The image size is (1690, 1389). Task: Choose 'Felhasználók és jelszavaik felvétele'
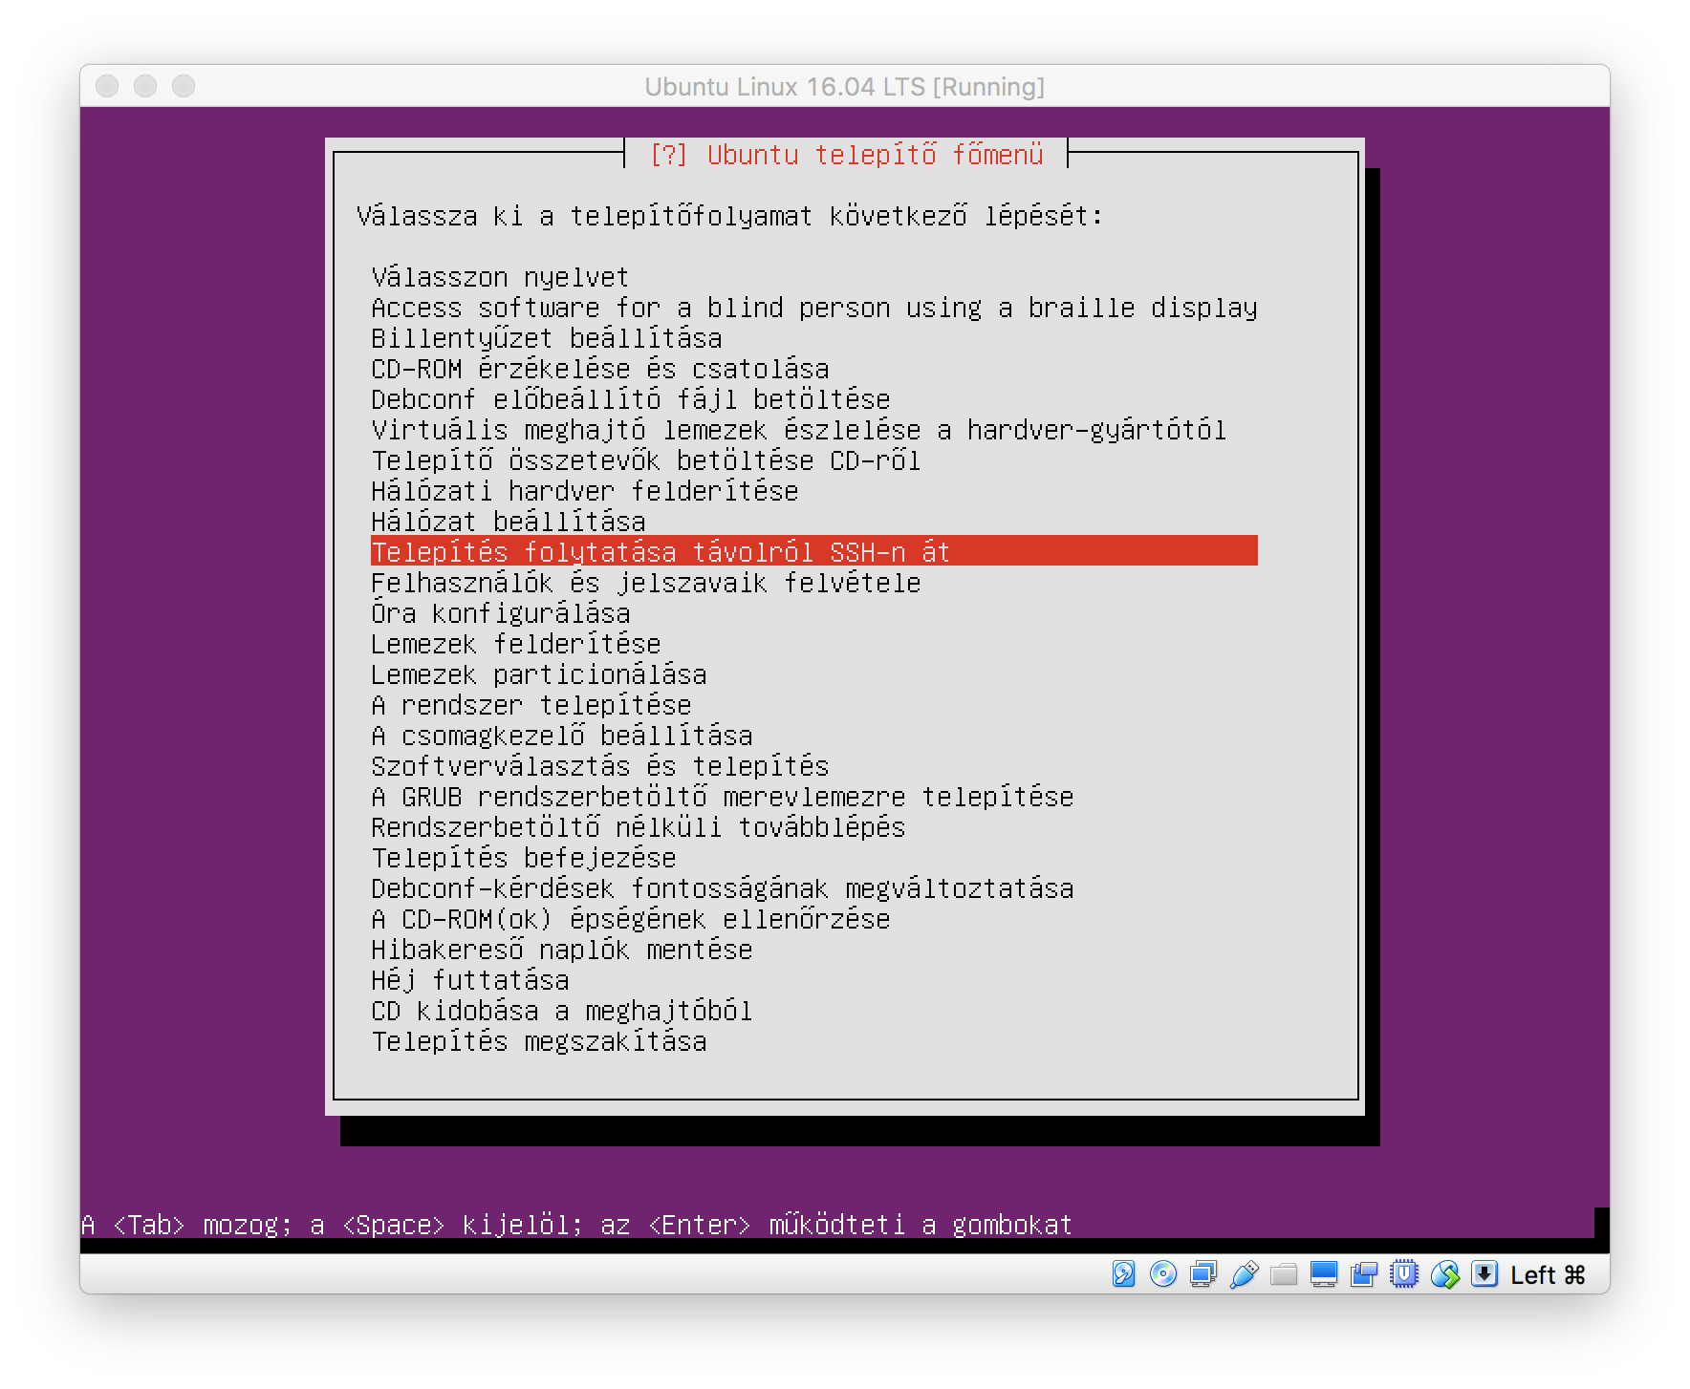[x=646, y=583]
